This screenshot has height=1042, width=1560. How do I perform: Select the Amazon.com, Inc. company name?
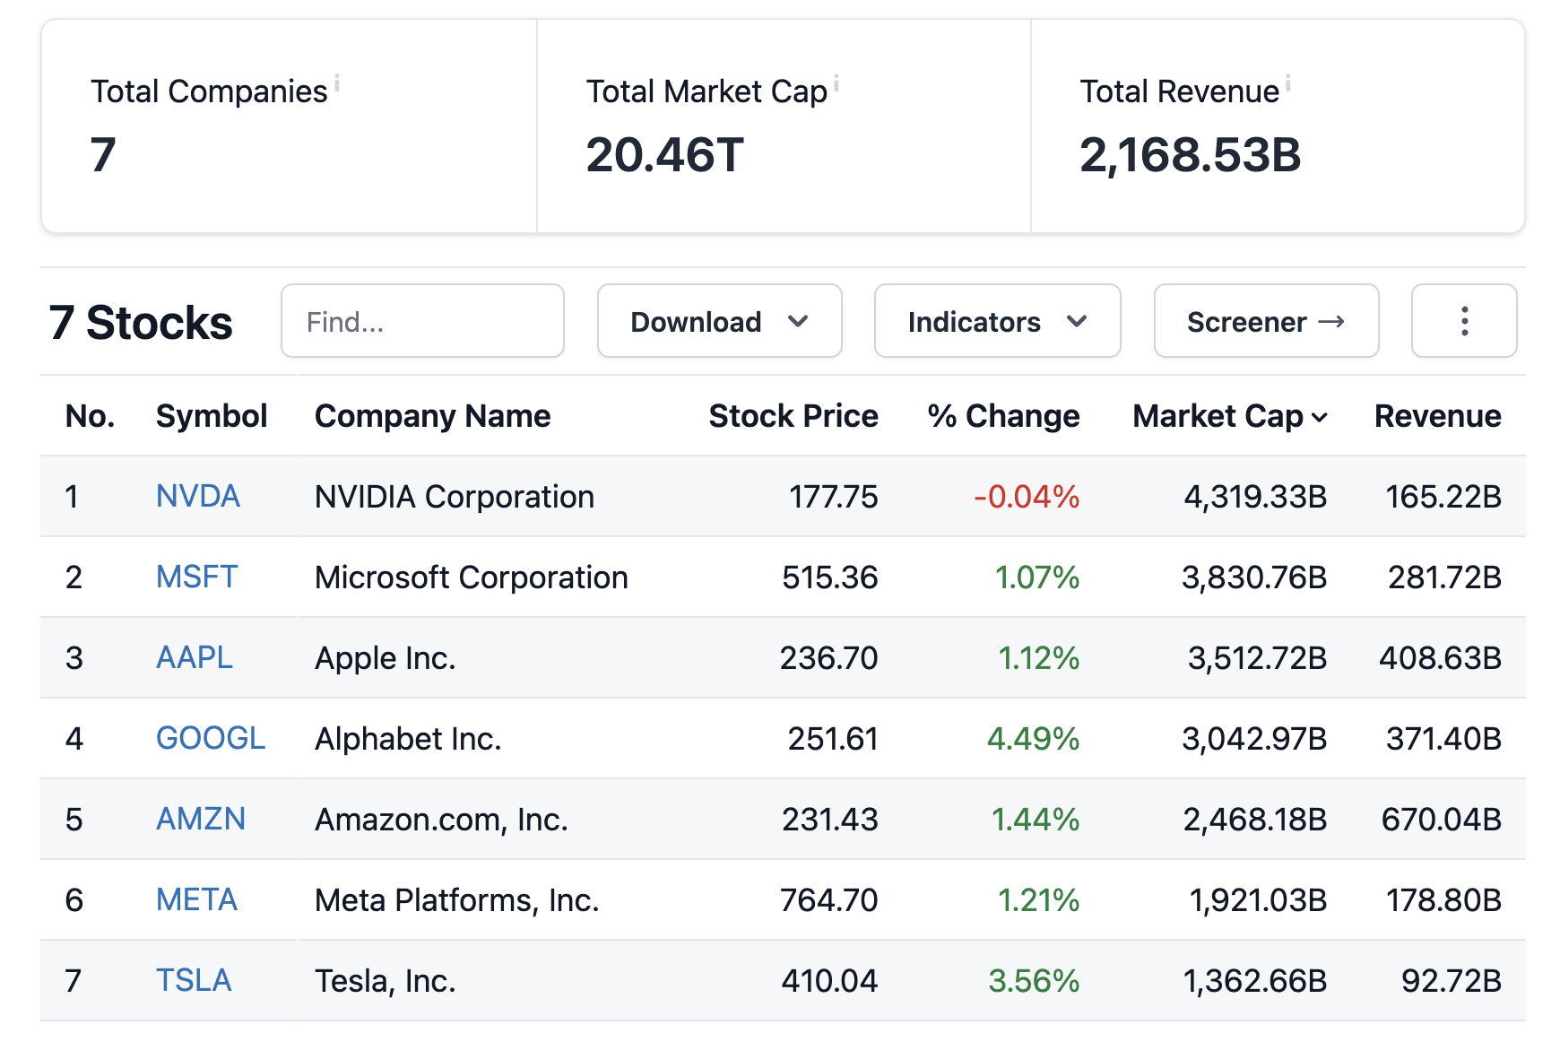point(441,819)
